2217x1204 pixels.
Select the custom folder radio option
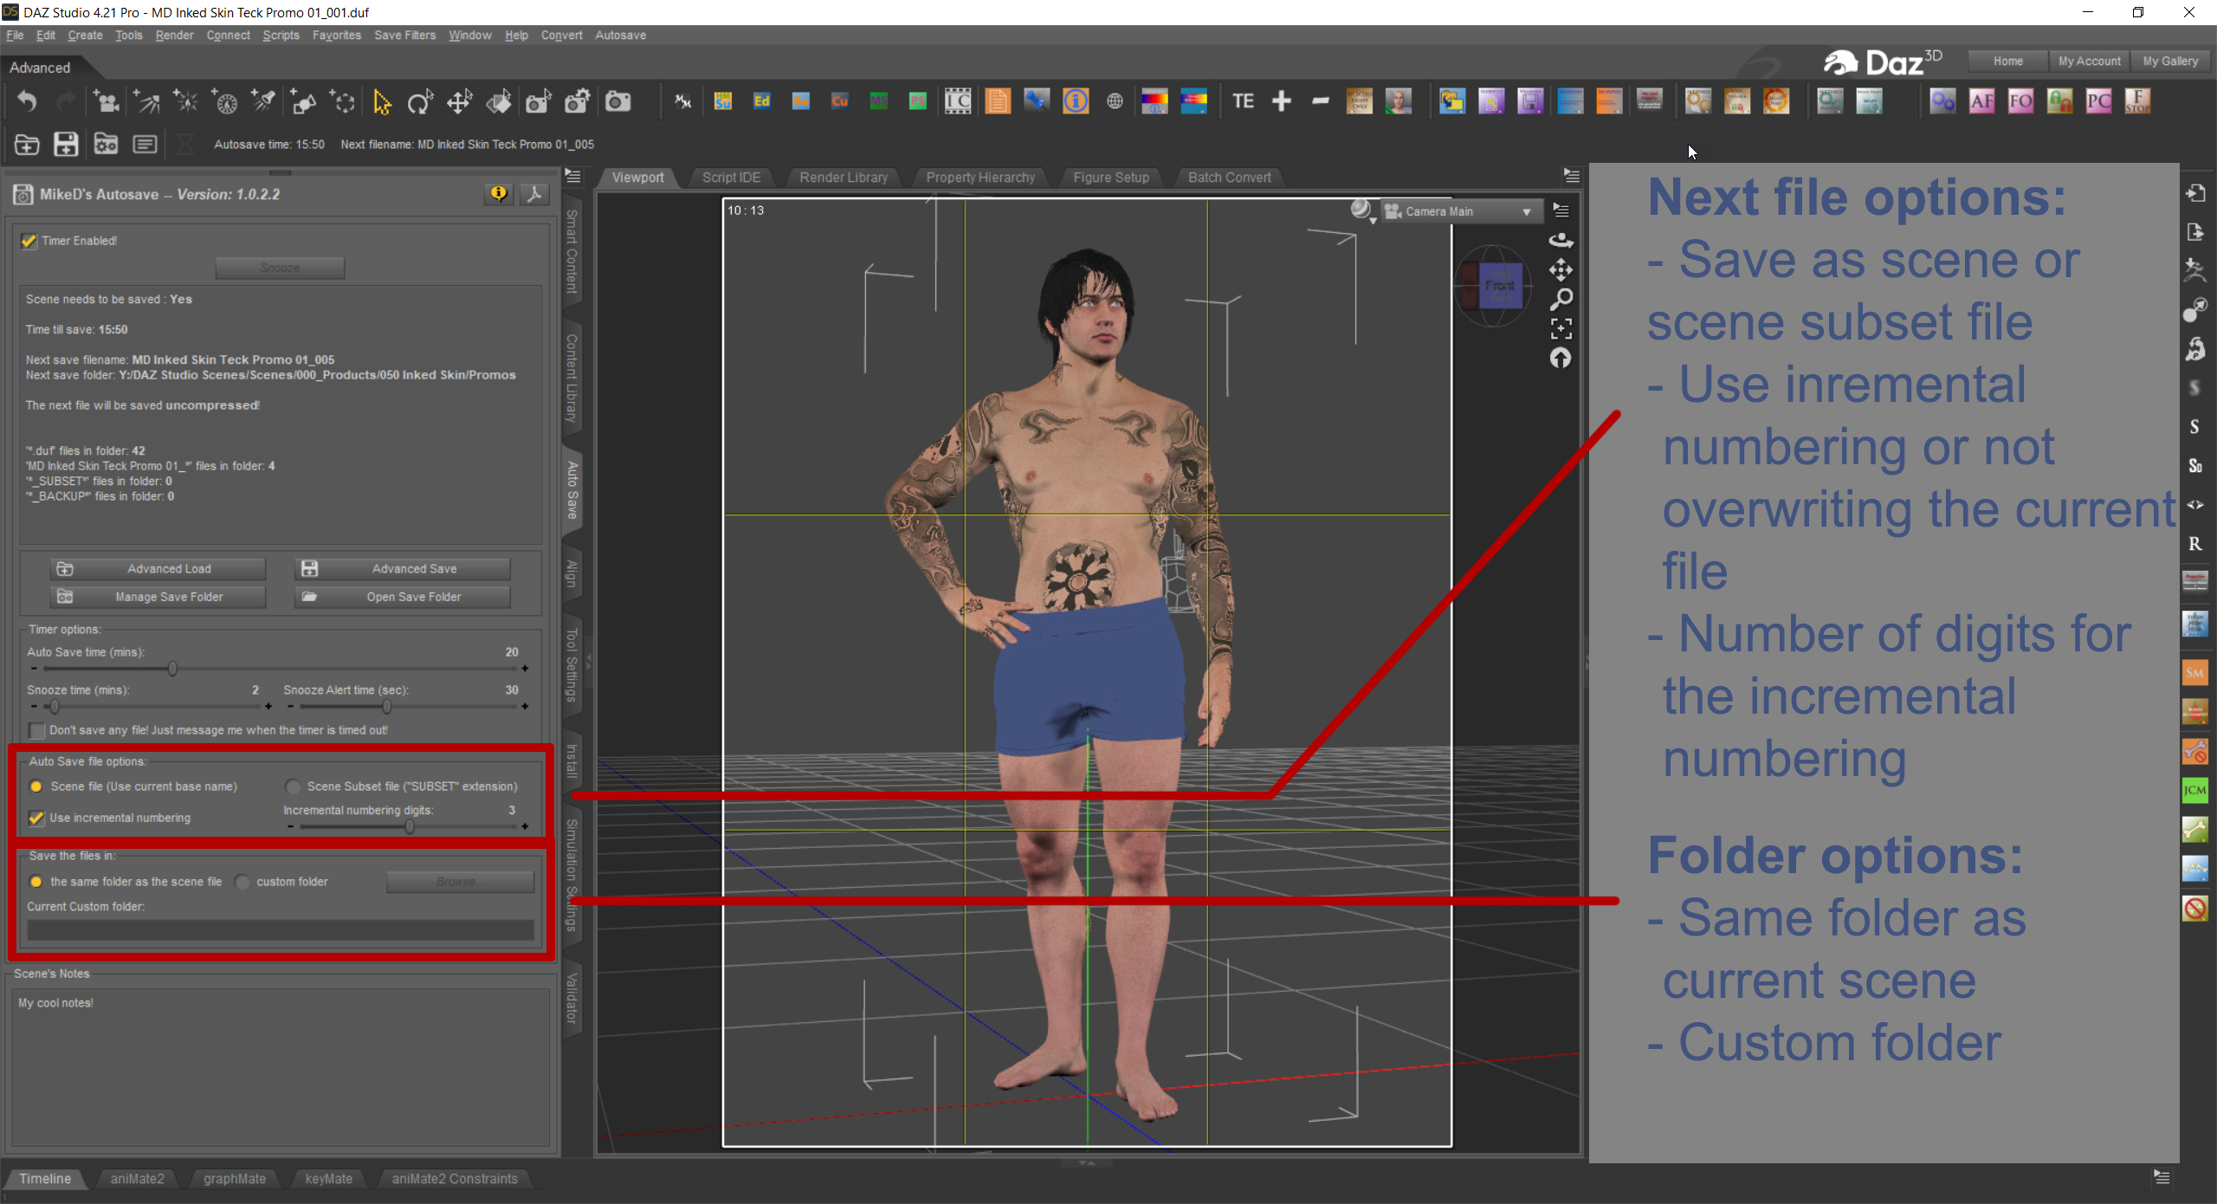tap(242, 882)
